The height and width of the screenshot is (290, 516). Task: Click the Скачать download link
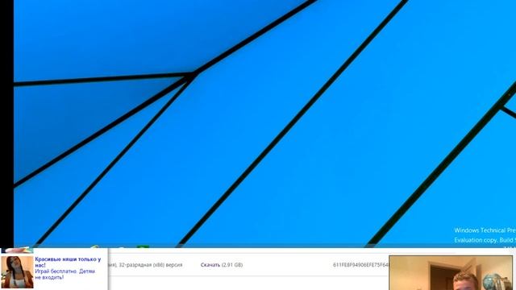point(210,265)
